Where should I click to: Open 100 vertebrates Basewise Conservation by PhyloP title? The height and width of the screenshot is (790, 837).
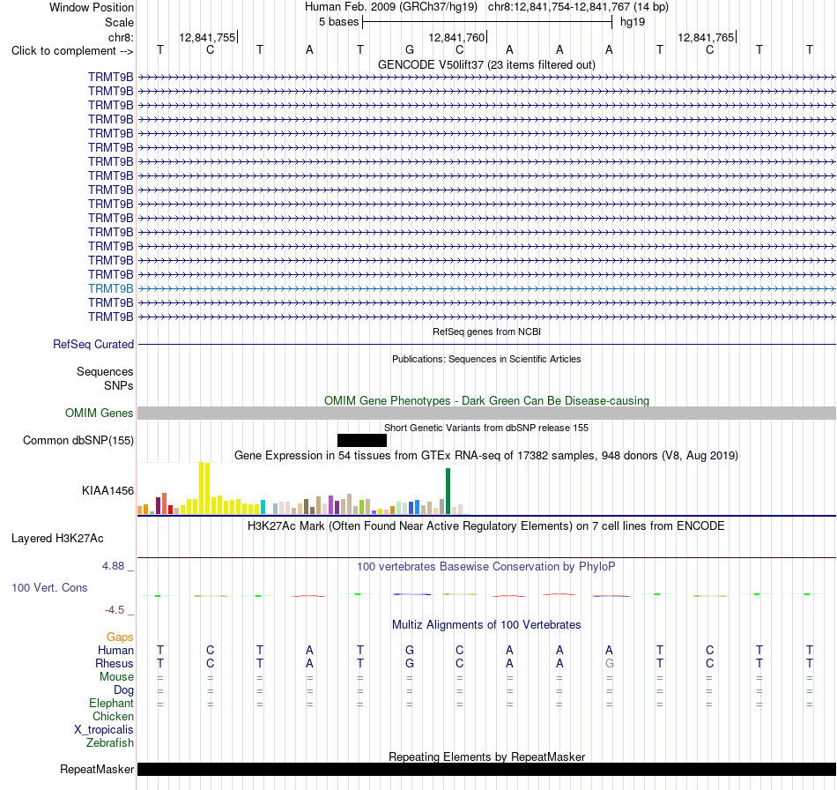pos(486,567)
